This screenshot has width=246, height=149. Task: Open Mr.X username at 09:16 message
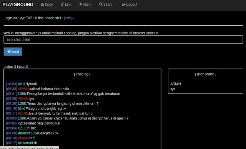(x=22, y=108)
